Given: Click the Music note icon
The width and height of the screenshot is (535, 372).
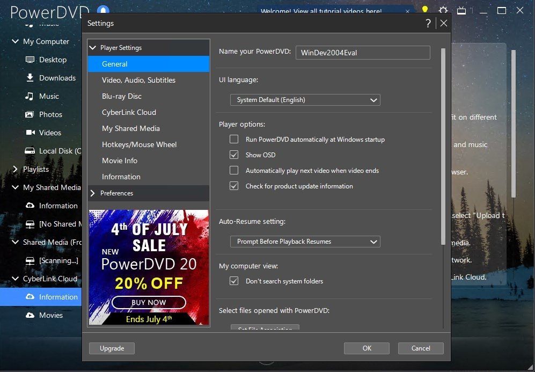Looking at the screenshot, I should tap(30, 96).
